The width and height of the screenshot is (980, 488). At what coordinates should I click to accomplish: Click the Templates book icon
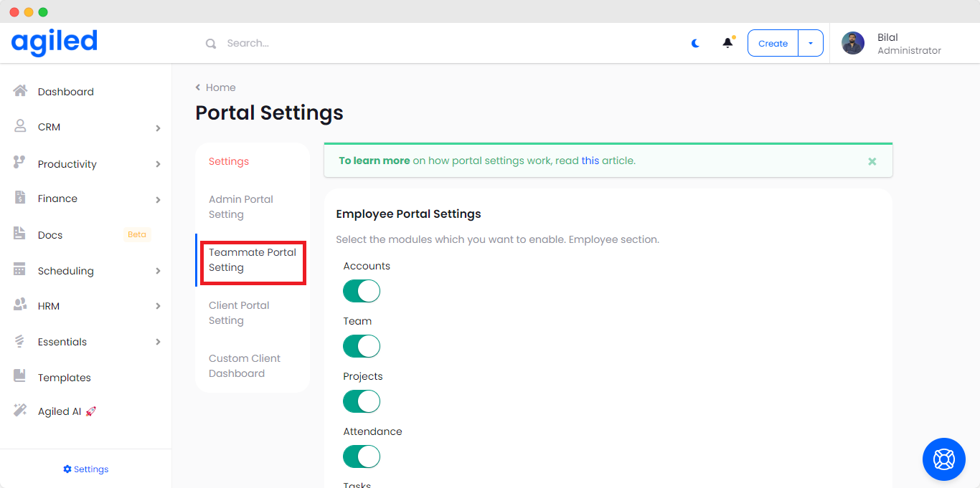pyautogui.click(x=20, y=377)
